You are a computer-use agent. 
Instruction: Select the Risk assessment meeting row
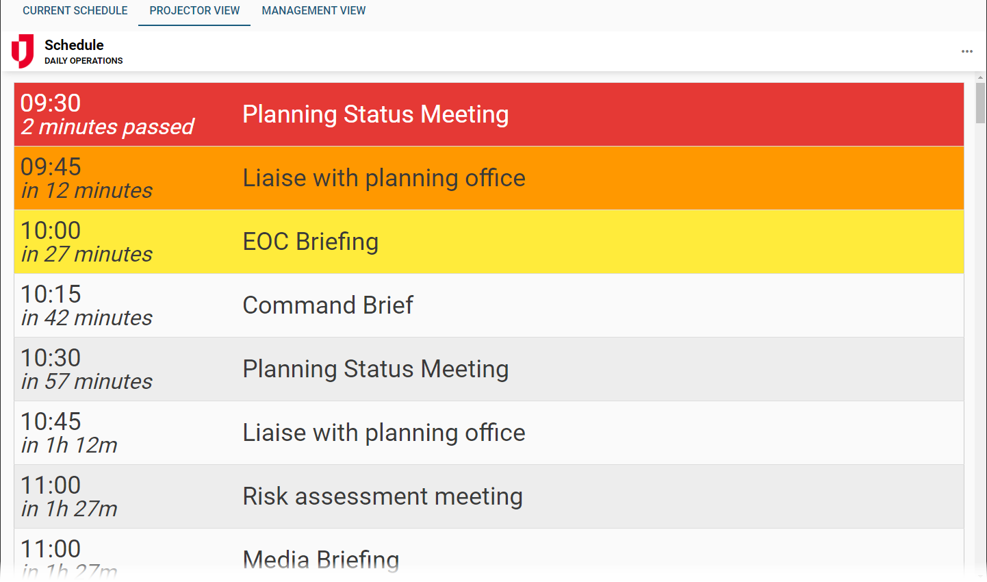(x=489, y=496)
